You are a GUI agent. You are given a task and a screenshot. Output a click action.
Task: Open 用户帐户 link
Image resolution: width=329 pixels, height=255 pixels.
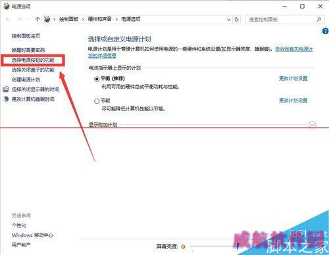(x=21, y=244)
